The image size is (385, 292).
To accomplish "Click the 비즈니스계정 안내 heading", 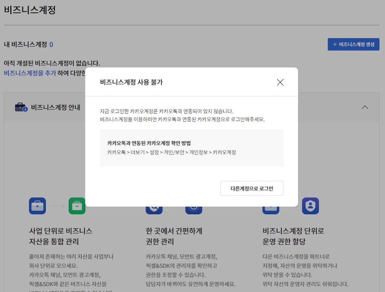I will click(56, 107).
